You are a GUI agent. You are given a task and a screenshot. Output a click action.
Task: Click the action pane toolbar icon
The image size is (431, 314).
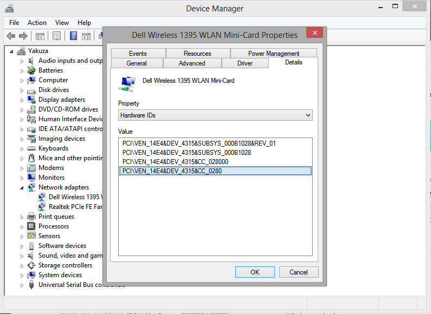[x=86, y=36]
